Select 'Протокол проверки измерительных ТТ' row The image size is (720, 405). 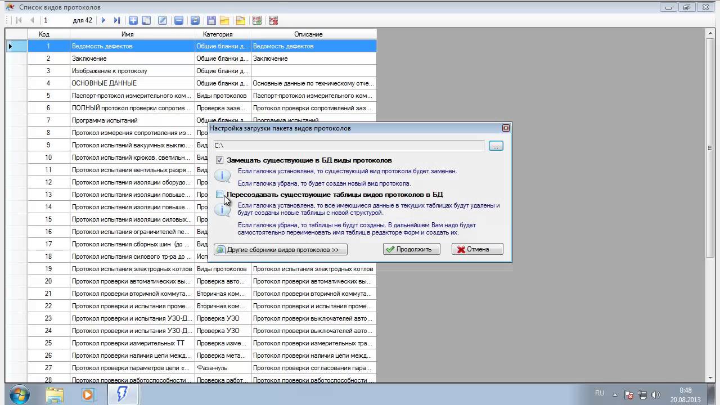(132, 343)
